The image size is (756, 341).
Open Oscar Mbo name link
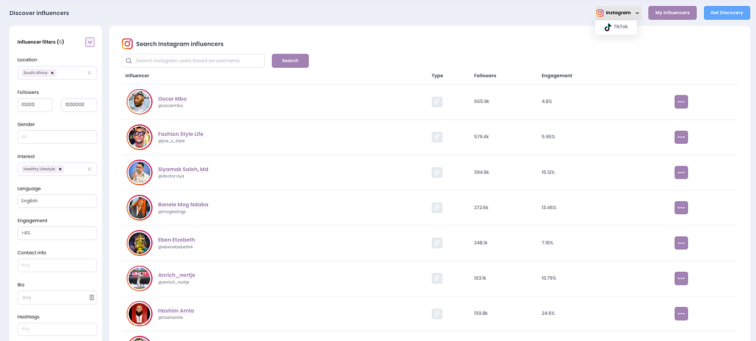click(172, 99)
